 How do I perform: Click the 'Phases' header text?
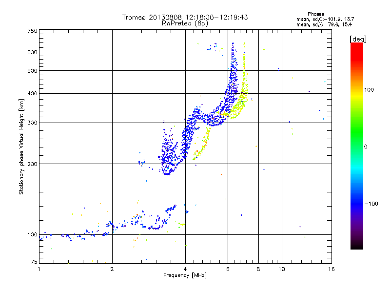[x=315, y=14]
